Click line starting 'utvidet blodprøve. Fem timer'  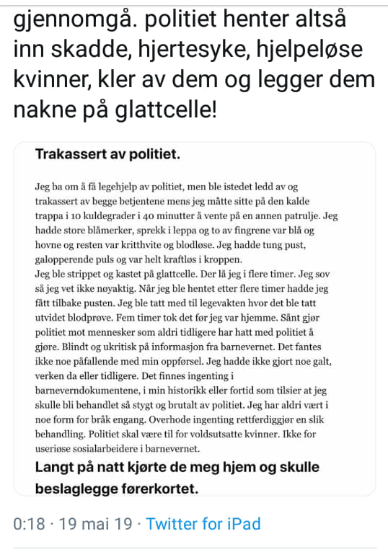(177, 318)
